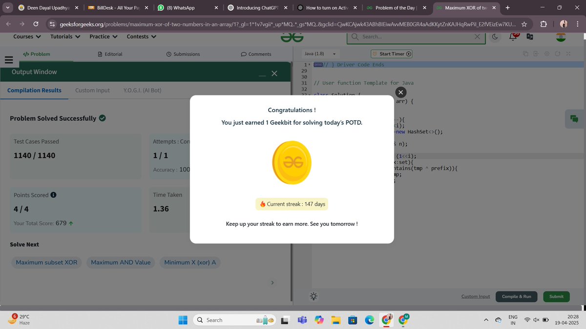This screenshot has width=586, height=329.
Task: Open the WhatsApp browser tab
Action: click(x=188, y=8)
